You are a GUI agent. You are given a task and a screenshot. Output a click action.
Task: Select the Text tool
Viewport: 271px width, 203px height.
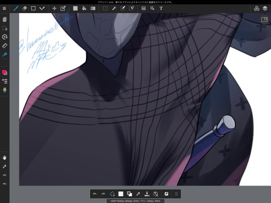[161, 8]
